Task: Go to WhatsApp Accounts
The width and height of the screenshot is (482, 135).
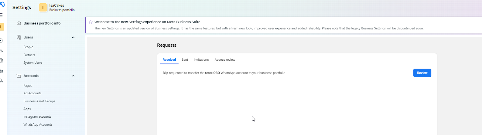Action: pos(38,125)
